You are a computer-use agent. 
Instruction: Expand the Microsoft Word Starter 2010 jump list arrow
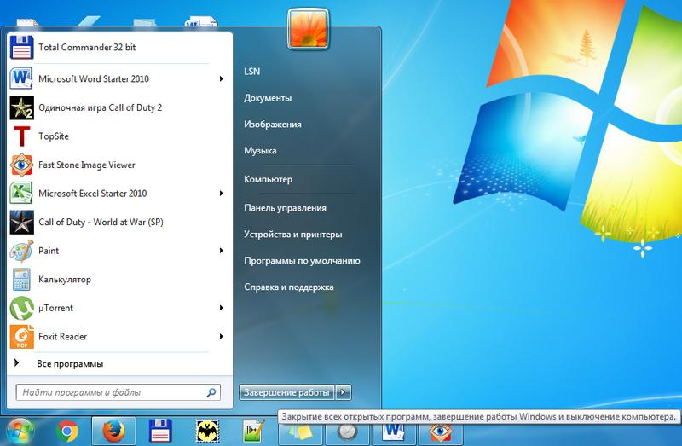(221, 78)
